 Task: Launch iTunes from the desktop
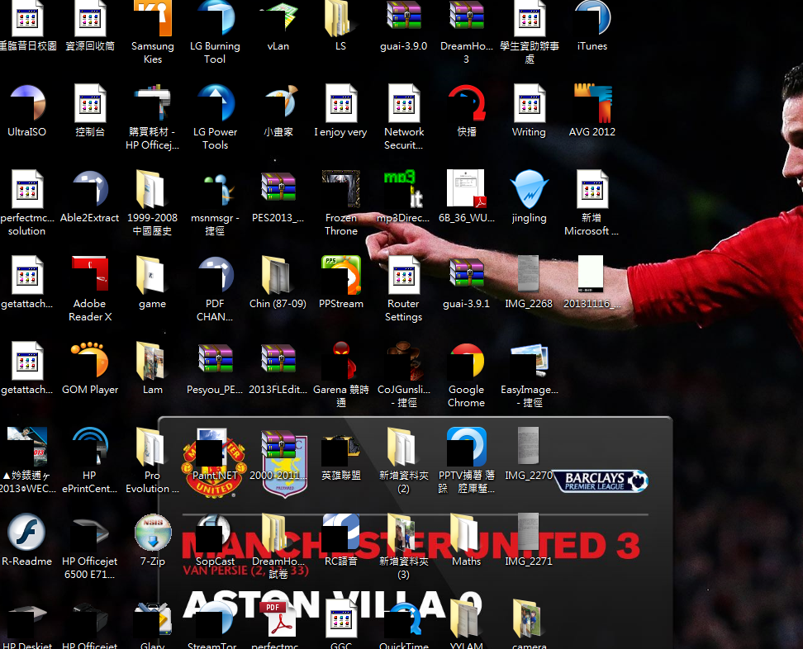tap(592, 19)
